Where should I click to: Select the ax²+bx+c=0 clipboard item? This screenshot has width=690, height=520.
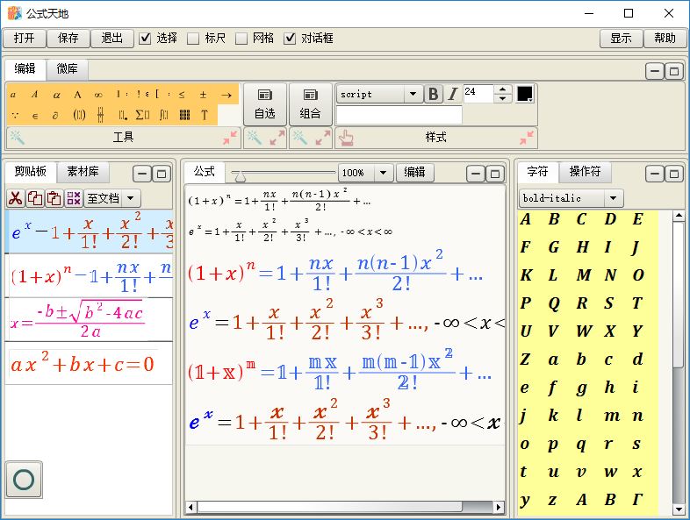(89, 364)
